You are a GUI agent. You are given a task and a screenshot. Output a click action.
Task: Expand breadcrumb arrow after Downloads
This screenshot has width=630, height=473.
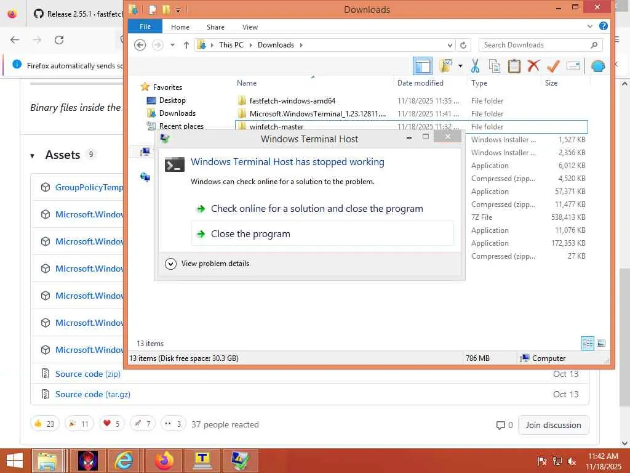[x=301, y=45]
